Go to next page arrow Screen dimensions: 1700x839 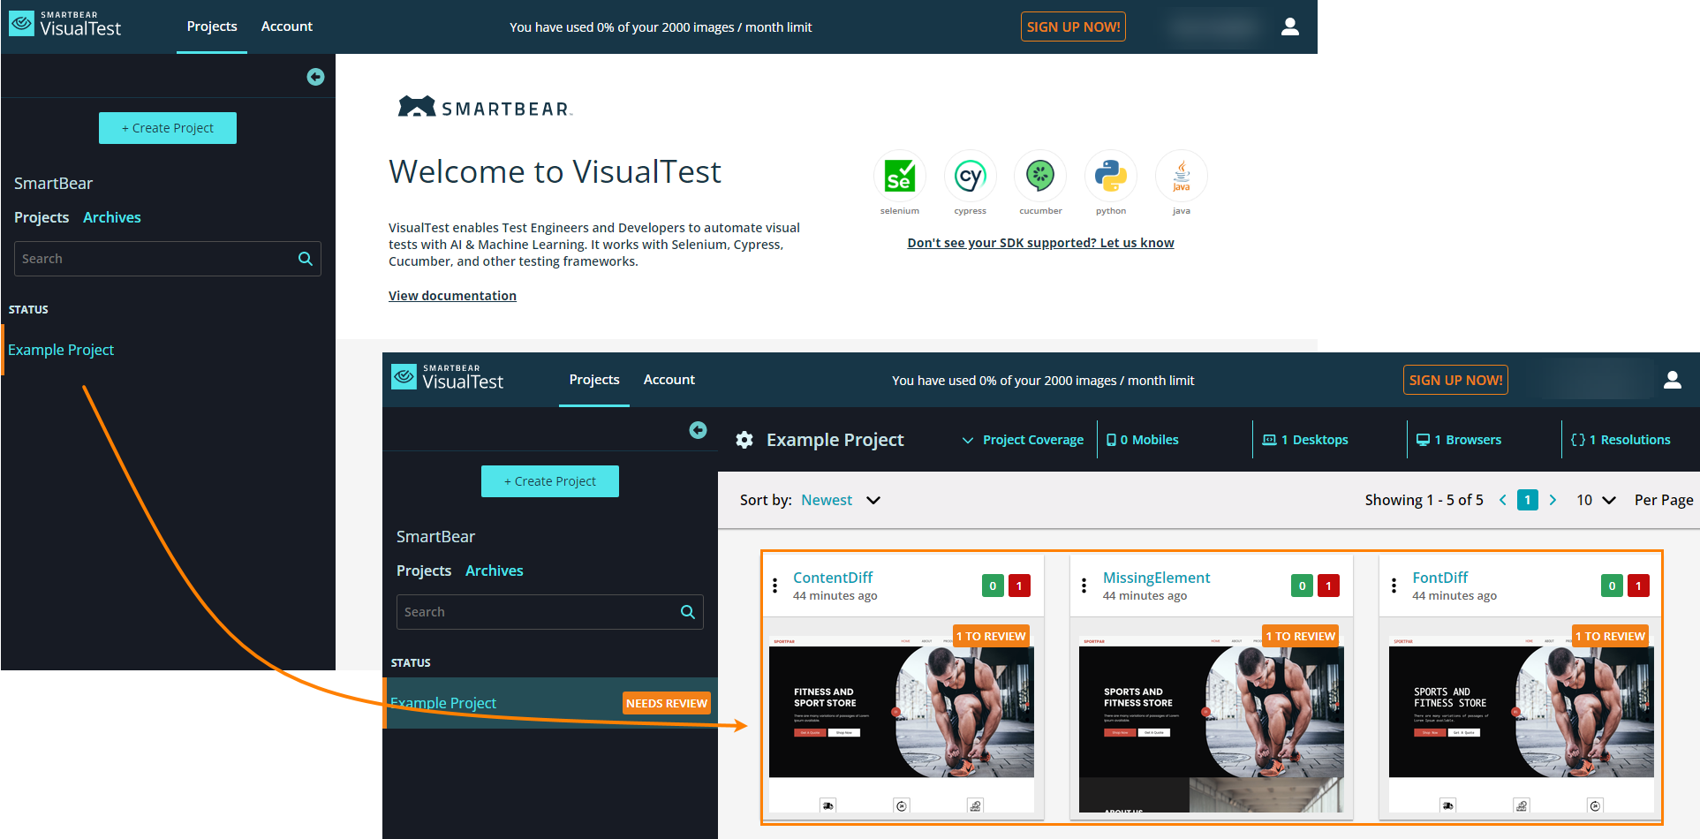(x=1553, y=500)
